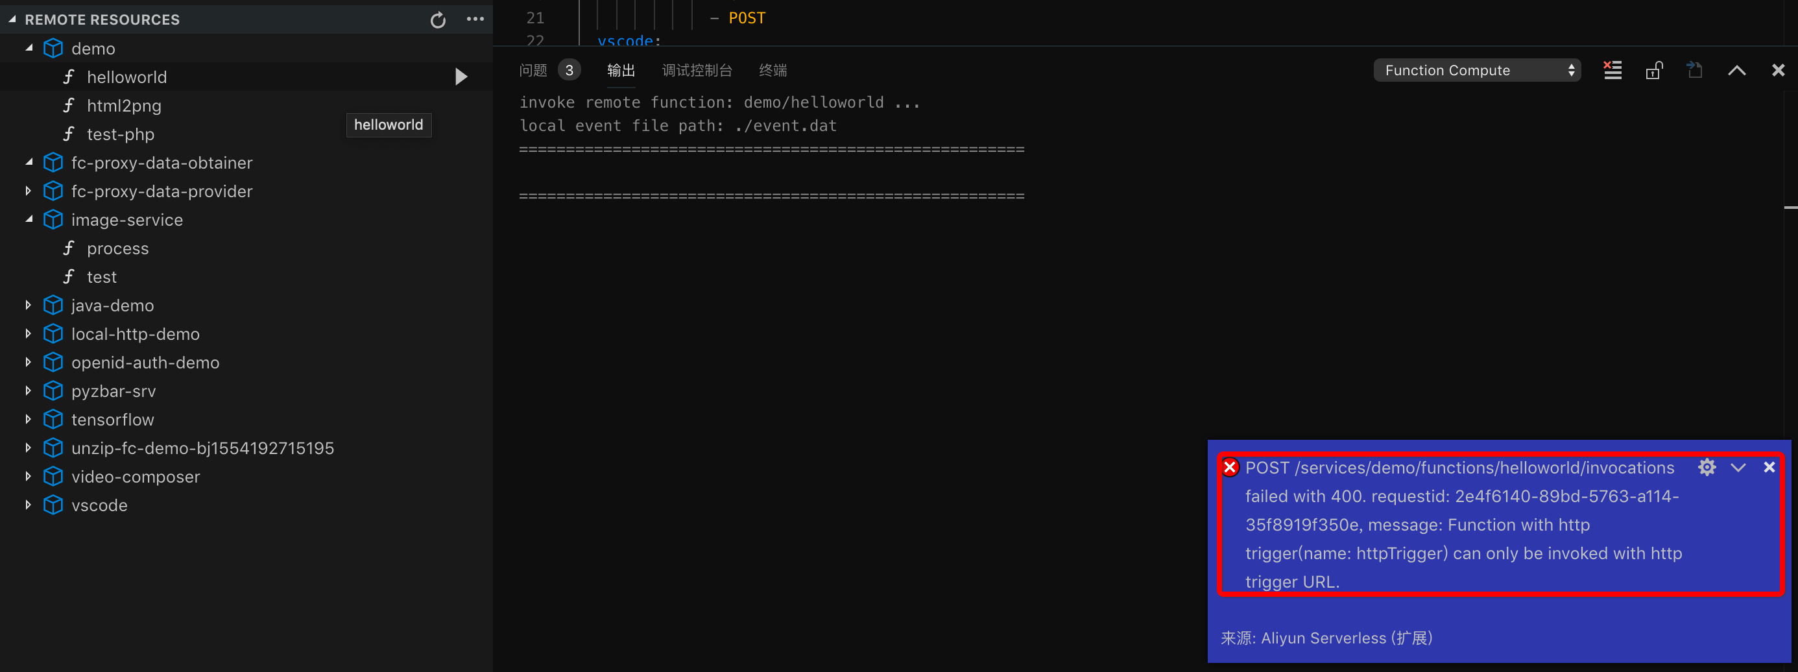Collapse the image-service service
Image resolution: width=1798 pixels, height=672 pixels.
pyautogui.click(x=29, y=219)
